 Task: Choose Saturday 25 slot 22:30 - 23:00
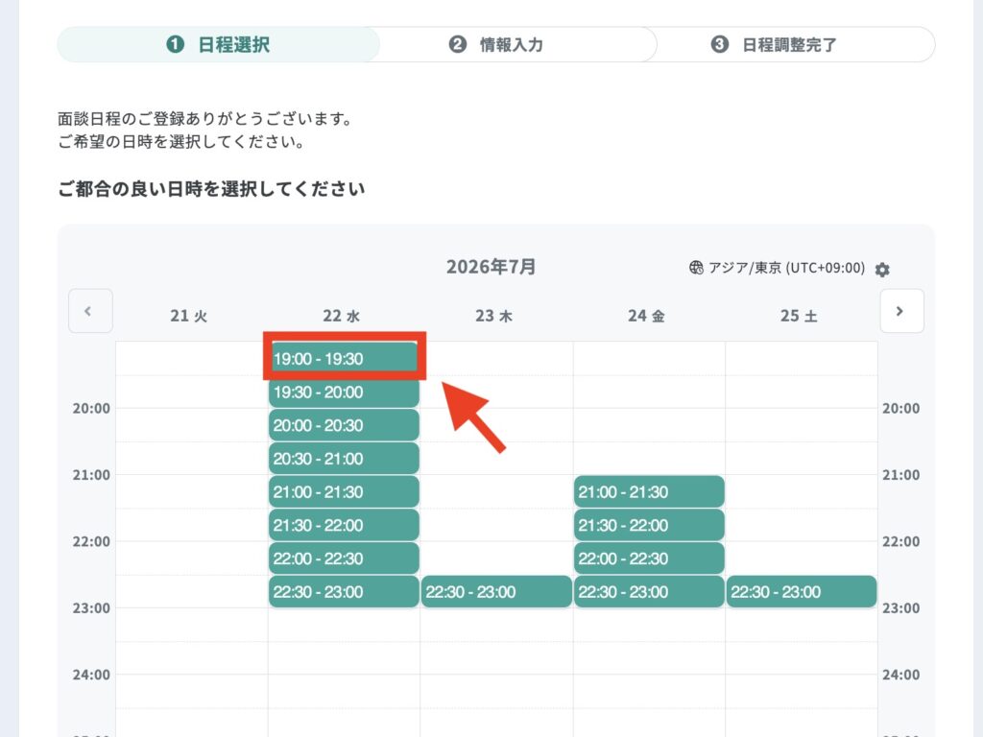pos(802,591)
